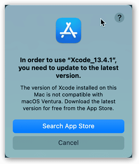Click the "macOS Ventura" text in description
This screenshot has height=164, width=139.
(41, 101)
